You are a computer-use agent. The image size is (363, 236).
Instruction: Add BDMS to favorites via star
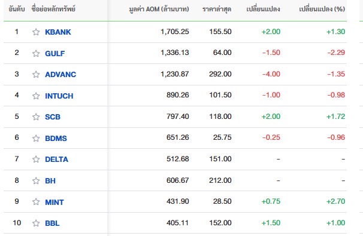36,139
